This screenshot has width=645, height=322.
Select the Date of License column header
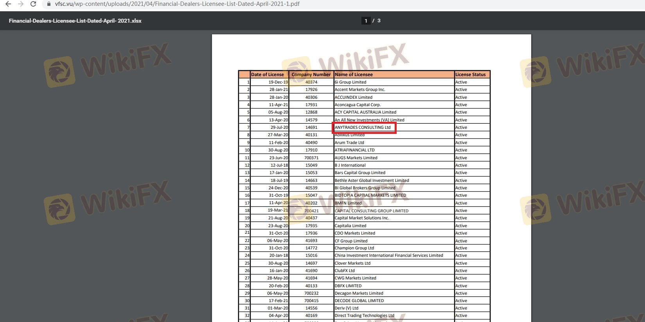tap(268, 75)
